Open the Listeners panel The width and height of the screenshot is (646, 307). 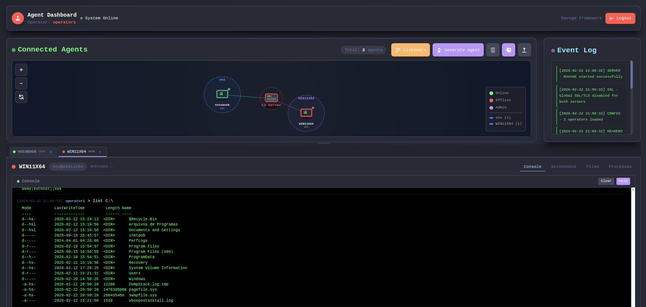[x=411, y=50]
